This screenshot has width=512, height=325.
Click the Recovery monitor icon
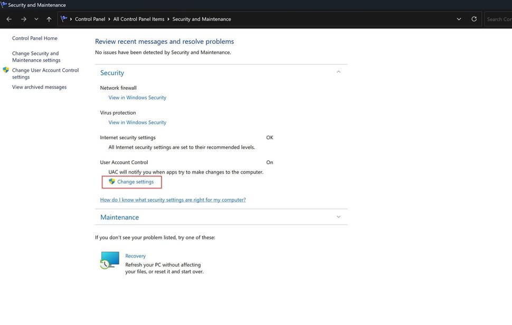tap(109, 260)
